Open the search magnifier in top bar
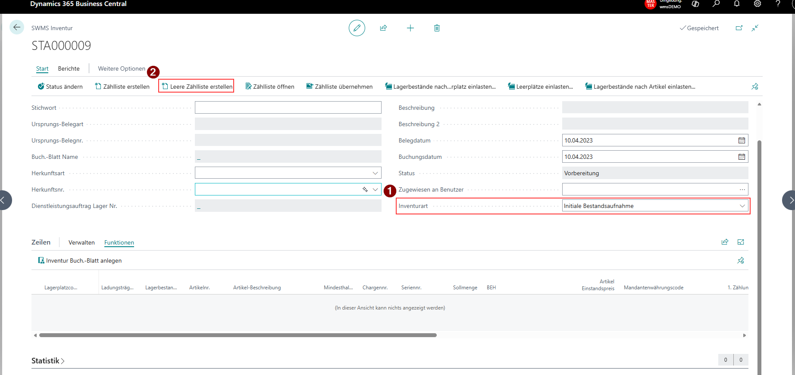The image size is (795, 375). pyautogui.click(x=716, y=4)
